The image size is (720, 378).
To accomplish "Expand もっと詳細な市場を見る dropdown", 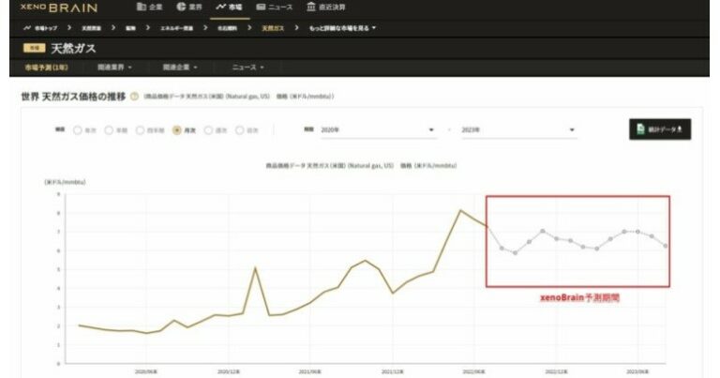I will coord(342,28).
